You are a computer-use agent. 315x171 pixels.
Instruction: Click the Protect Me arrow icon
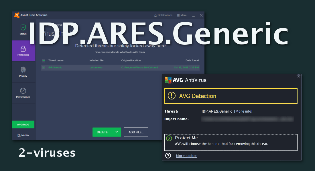coord(169,138)
